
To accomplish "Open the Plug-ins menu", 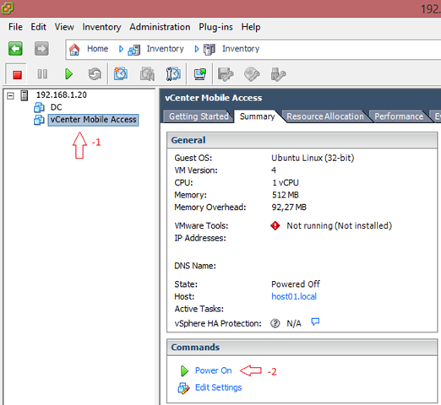I will pyautogui.click(x=215, y=27).
